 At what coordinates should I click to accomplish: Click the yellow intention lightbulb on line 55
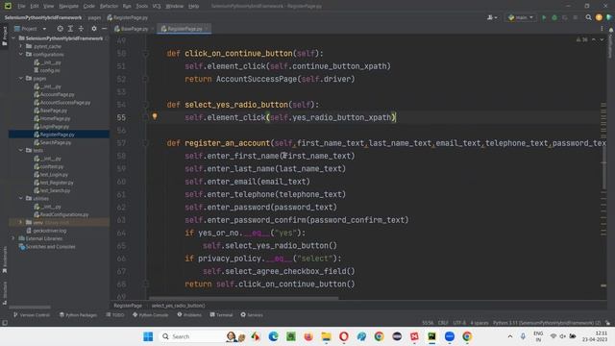155,116
